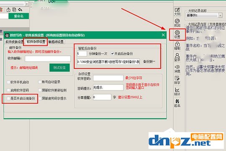
Task: Toggle the 屏蔽疲劳码字提示 checkbox
Action: point(40,99)
